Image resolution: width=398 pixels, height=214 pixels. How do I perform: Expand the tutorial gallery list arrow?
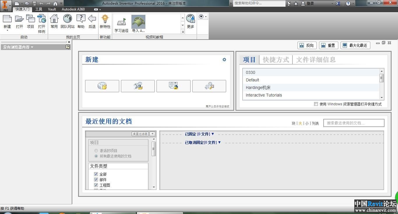click(x=183, y=31)
